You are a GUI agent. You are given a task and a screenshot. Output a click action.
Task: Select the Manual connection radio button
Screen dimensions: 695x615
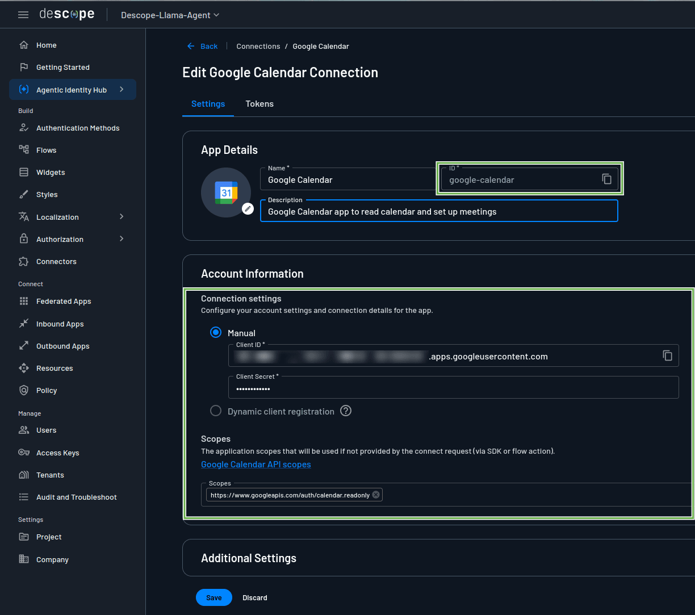pyautogui.click(x=216, y=333)
